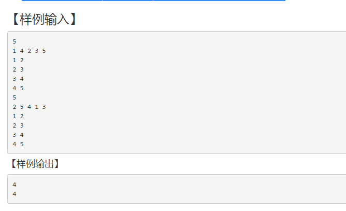Select the line "1 4 2 3 5"

[30, 51]
